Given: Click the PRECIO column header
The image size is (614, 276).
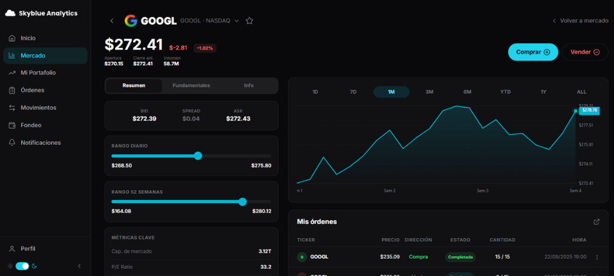Looking at the screenshot, I should [x=390, y=240].
